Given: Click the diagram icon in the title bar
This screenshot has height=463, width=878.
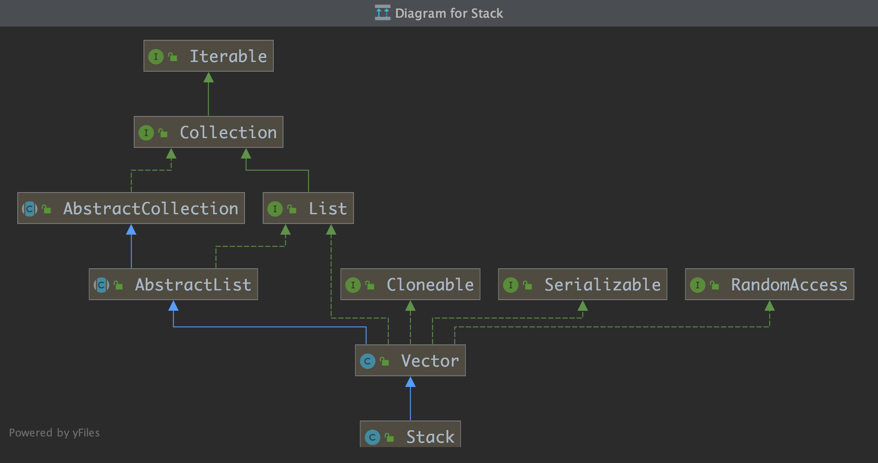Looking at the screenshot, I should (382, 13).
